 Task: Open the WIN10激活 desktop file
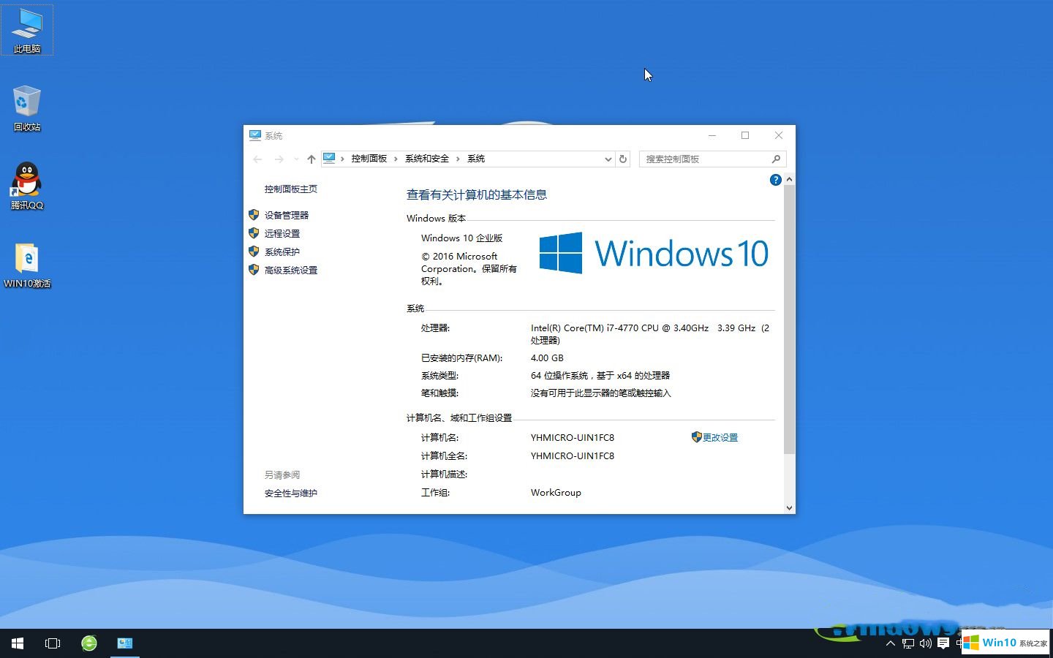coord(27,265)
